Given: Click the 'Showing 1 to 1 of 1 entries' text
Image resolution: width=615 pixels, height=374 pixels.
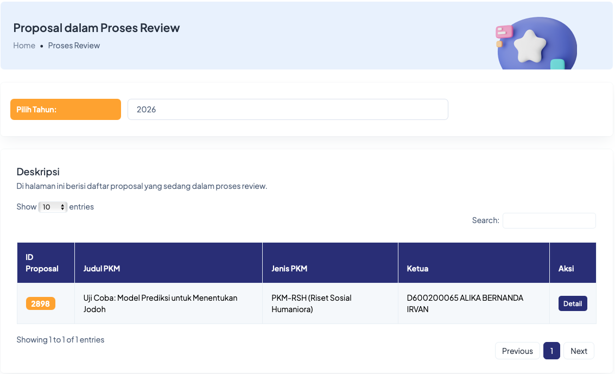Looking at the screenshot, I should point(60,339).
